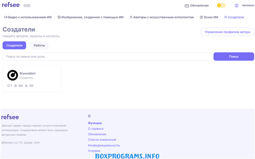Click the eye views icon on card

click(x=16, y=86)
